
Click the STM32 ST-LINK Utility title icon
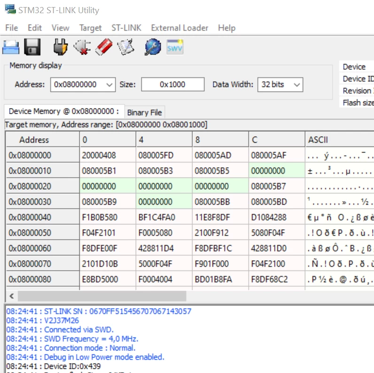click(10, 9)
